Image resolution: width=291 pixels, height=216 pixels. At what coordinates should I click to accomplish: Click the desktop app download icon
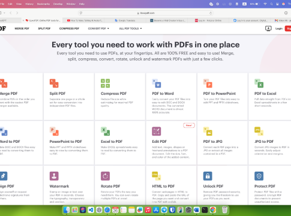(268, 28)
